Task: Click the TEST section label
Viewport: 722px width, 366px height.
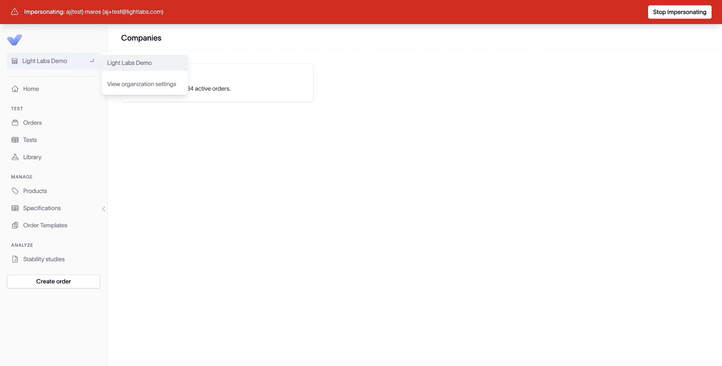Action: pyautogui.click(x=17, y=109)
